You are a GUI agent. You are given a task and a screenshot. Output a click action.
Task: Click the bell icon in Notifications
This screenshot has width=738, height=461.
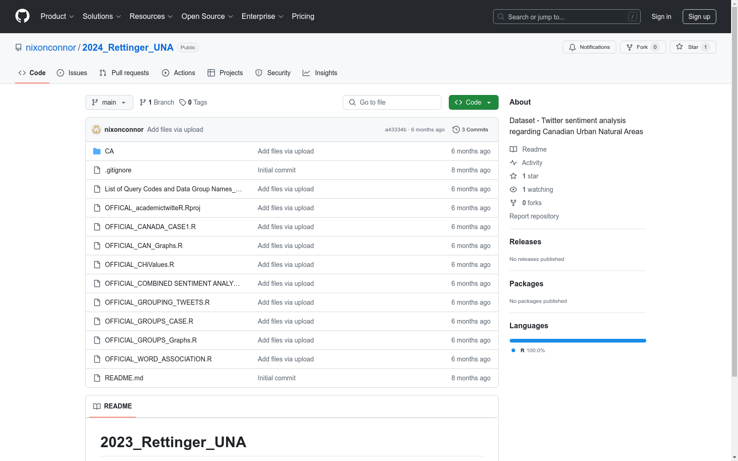point(572,47)
